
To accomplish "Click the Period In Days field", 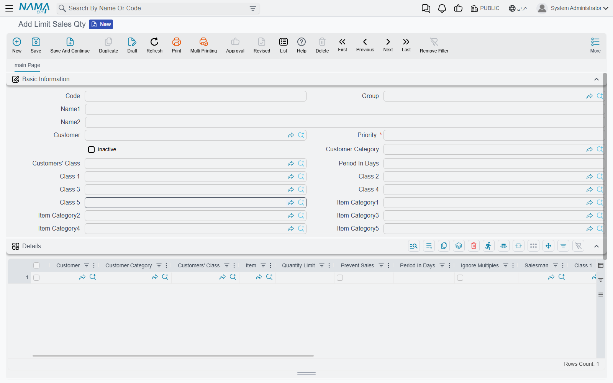I will [x=494, y=164].
